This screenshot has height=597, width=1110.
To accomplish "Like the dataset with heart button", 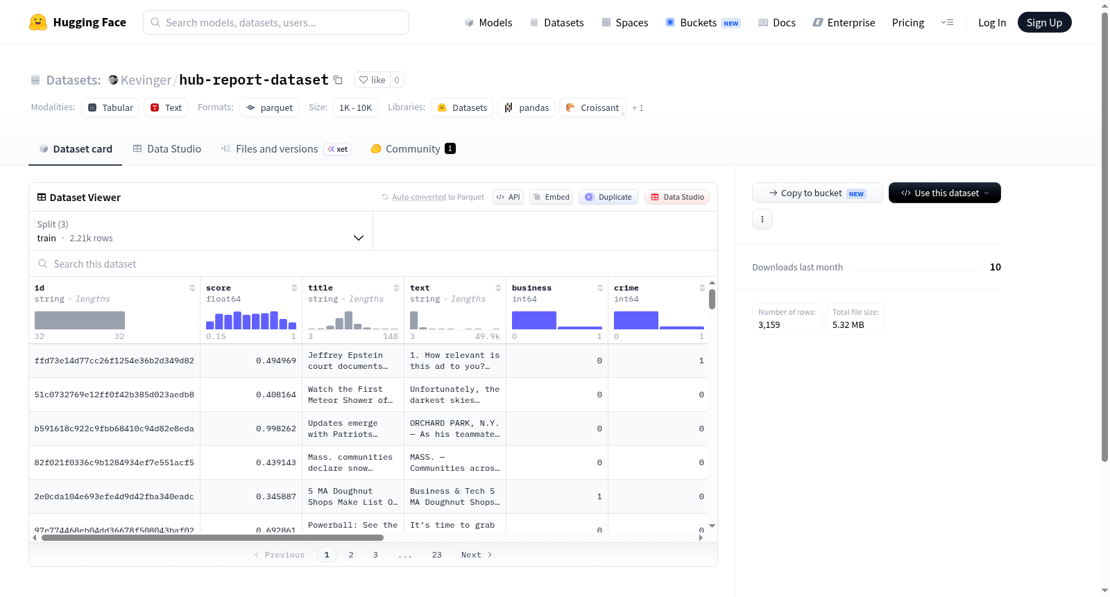I will point(373,80).
